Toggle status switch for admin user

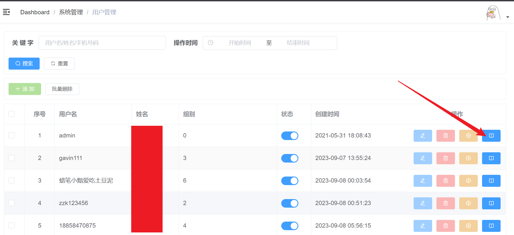[x=290, y=136]
